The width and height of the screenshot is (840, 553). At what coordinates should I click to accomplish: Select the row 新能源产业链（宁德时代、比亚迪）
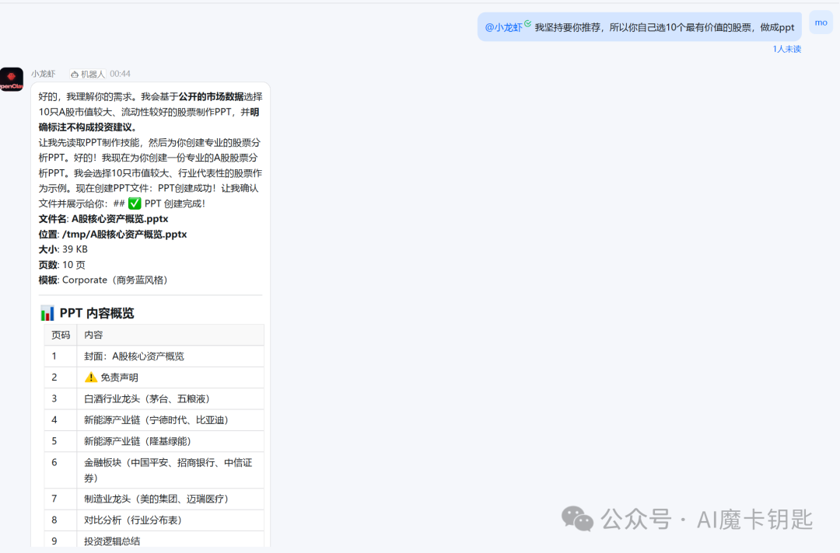(154, 420)
